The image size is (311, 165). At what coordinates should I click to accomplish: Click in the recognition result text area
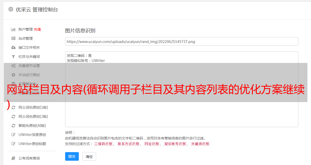pos(181,89)
